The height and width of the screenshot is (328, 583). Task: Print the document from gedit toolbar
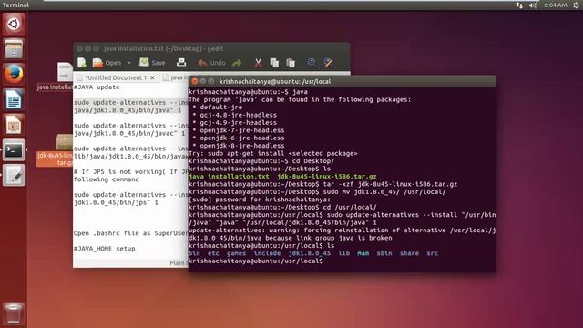tap(181, 63)
